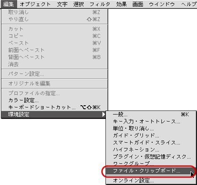
Task: Choose プラグイン・仮想記憶ディスク... preference
Action: tap(151, 157)
